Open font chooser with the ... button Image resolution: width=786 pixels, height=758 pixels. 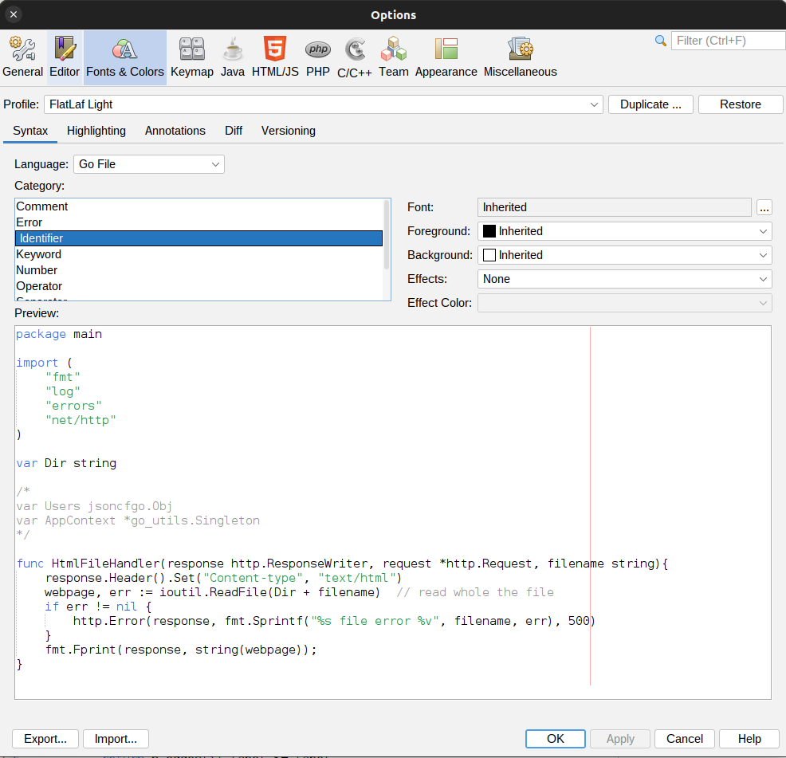tap(764, 207)
